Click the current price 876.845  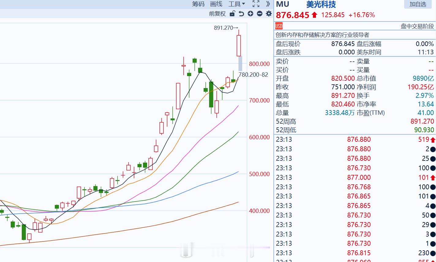[x=293, y=15]
